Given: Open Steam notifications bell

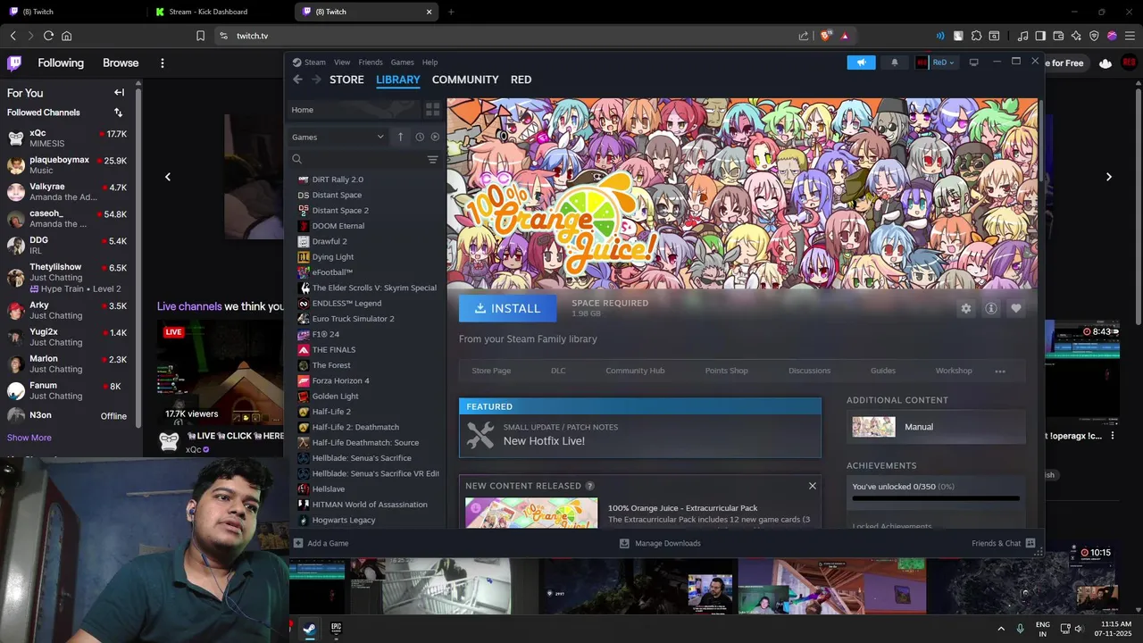Looking at the screenshot, I should click(895, 63).
